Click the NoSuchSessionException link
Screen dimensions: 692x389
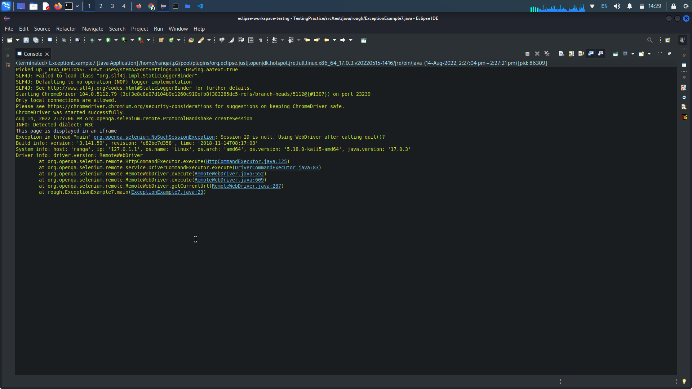pyautogui.click(x=154, y=137)
